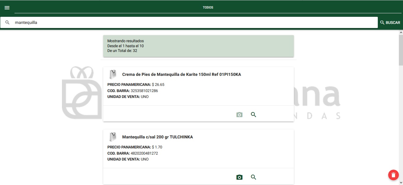Click the camera icon on Crema de Pies product

click(x=239, y=114)
